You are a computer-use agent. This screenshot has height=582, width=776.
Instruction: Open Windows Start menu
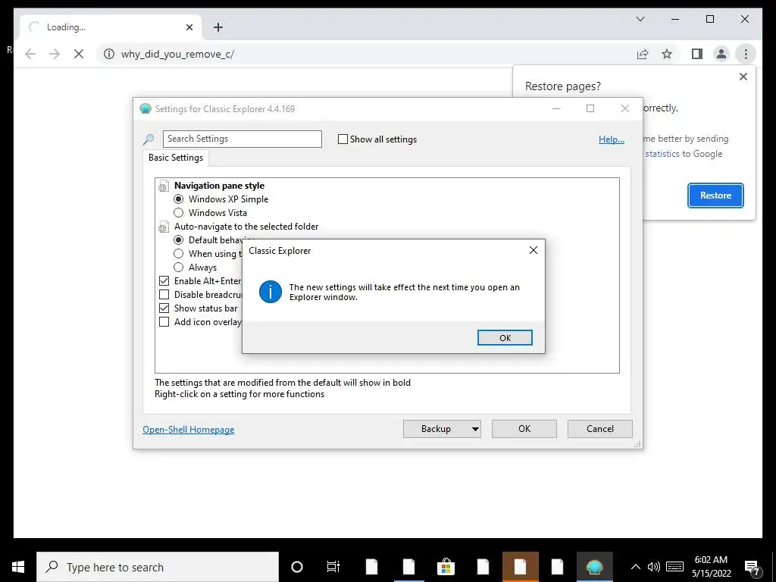point(18,567)
